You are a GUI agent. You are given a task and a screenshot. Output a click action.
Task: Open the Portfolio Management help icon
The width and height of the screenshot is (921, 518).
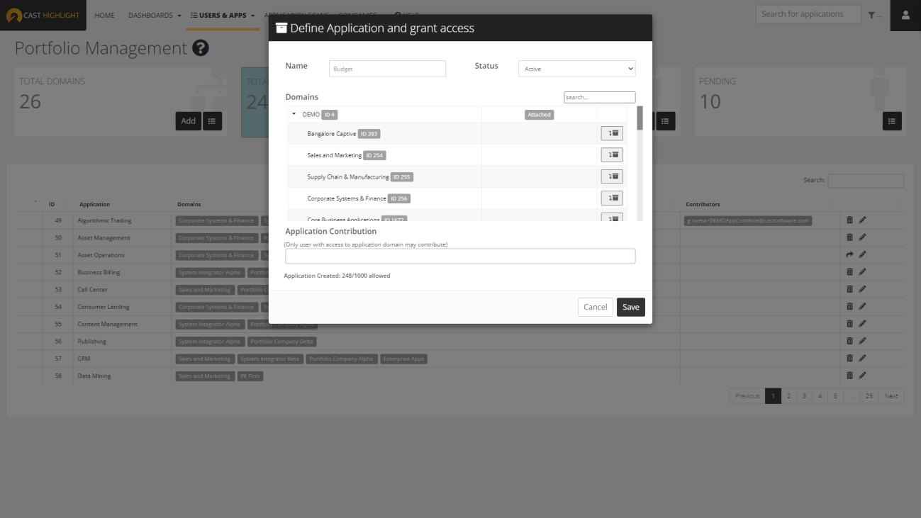coord(201,48)
